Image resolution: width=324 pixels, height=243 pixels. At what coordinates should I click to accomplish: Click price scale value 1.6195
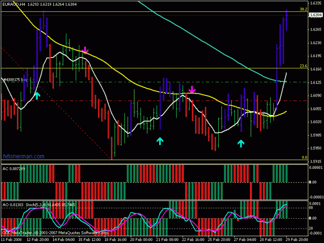(316, 56)
